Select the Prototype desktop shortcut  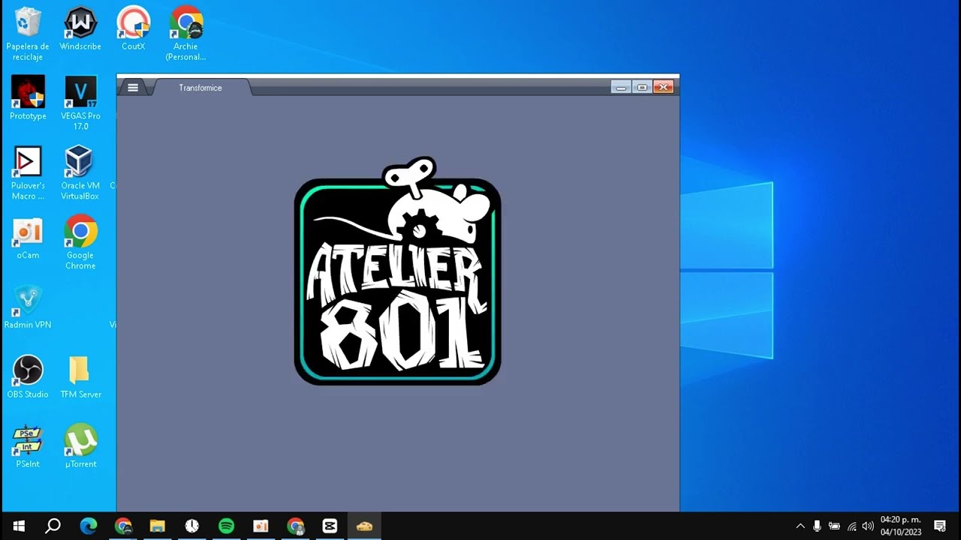pos(28,98)
